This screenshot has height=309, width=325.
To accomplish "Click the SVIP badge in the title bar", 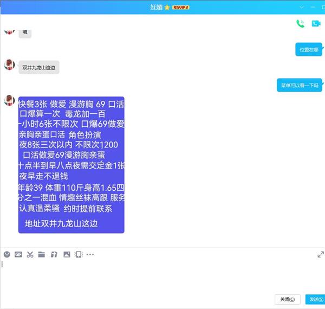I will (x=180, y=7).
